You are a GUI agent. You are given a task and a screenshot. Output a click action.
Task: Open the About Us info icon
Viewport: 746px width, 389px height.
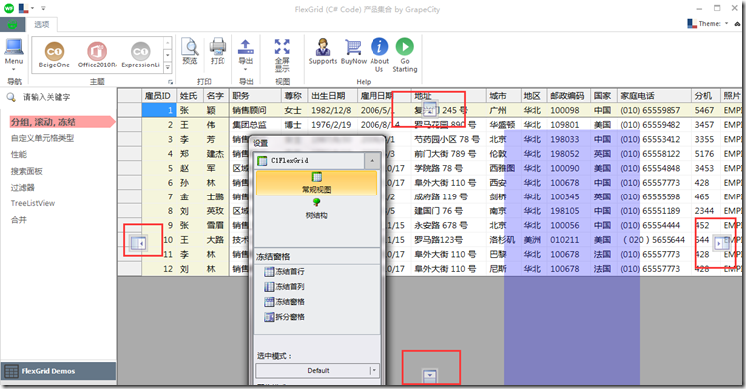coord(379,55)
